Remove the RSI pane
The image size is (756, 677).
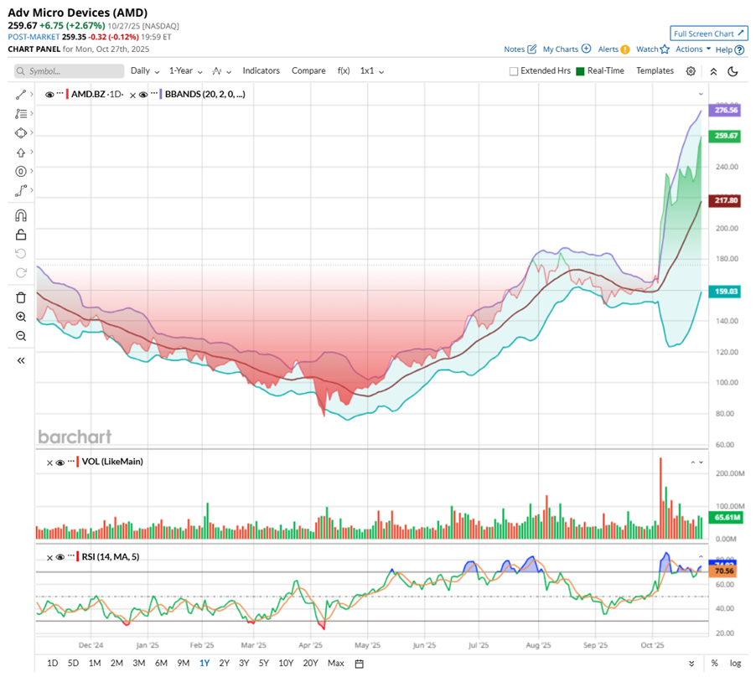click(49, 557)
